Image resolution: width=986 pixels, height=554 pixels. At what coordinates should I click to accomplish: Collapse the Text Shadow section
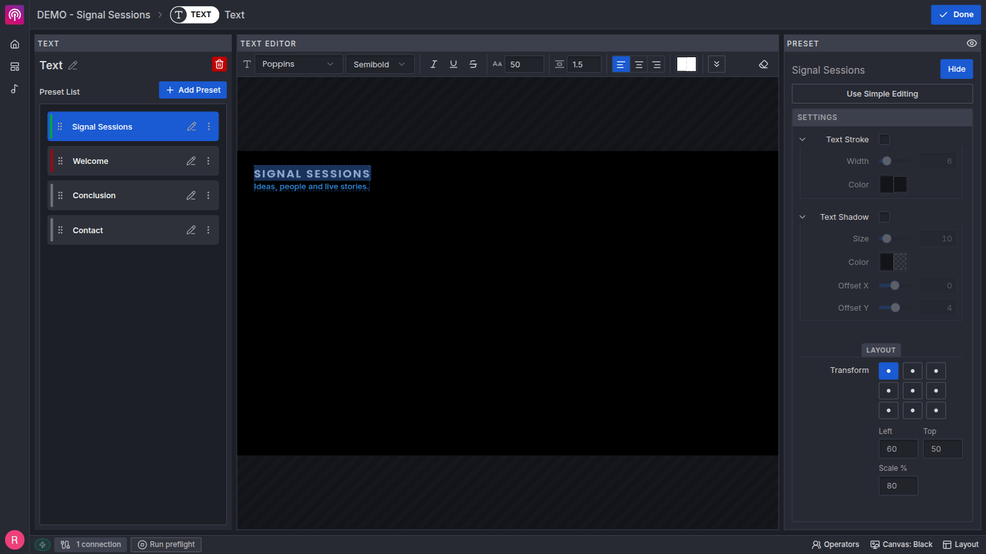(802, 217)
